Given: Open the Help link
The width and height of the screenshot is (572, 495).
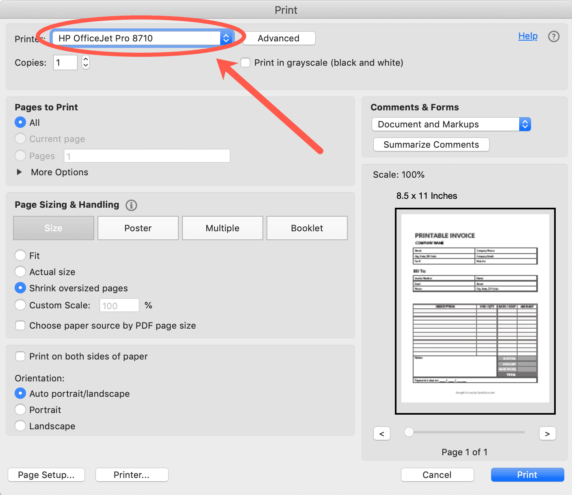Looking at the screenshot, I should pos(528,36).
